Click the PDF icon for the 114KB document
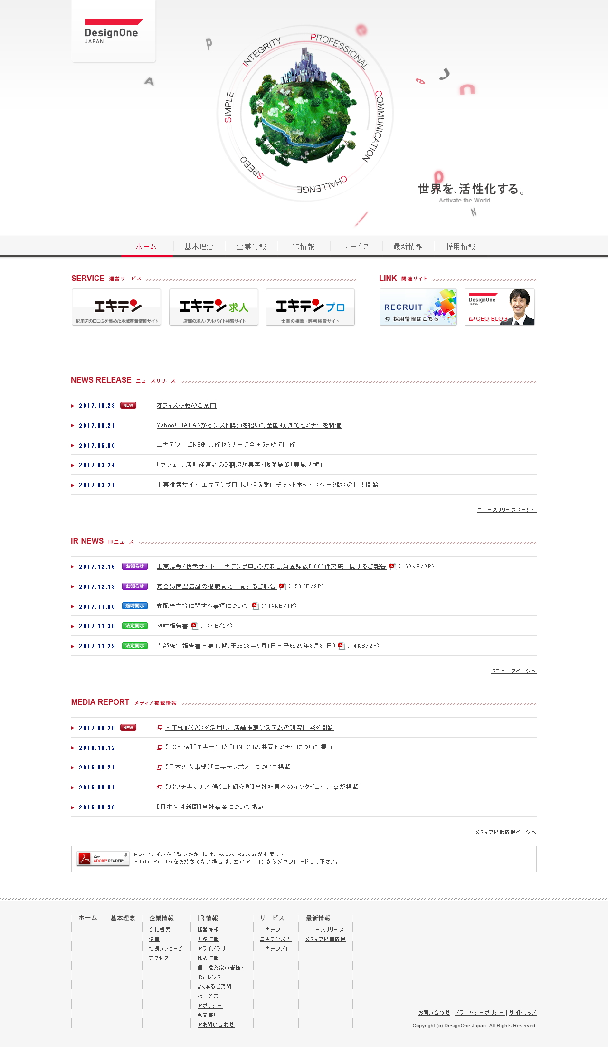The width and height of the screenshot is (608, 1047). click(x=255, y=606)
